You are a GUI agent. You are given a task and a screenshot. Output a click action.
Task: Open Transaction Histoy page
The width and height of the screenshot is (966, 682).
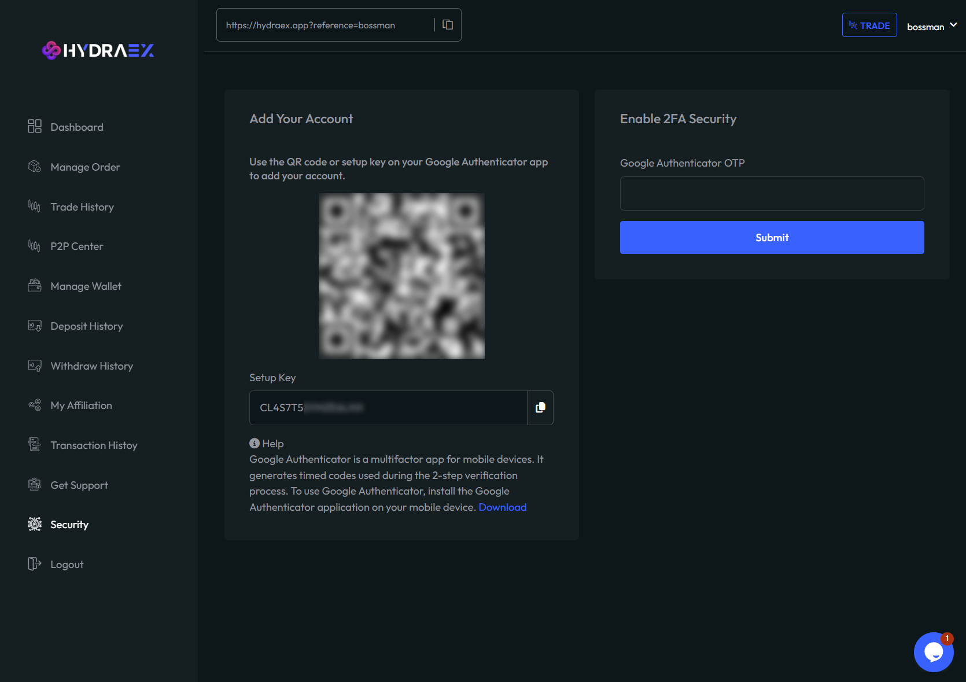(94, 445)
